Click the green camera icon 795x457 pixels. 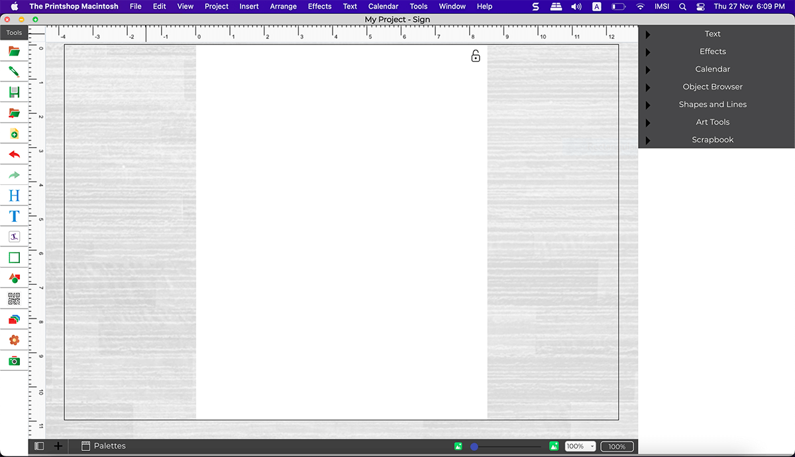(14, 361)
